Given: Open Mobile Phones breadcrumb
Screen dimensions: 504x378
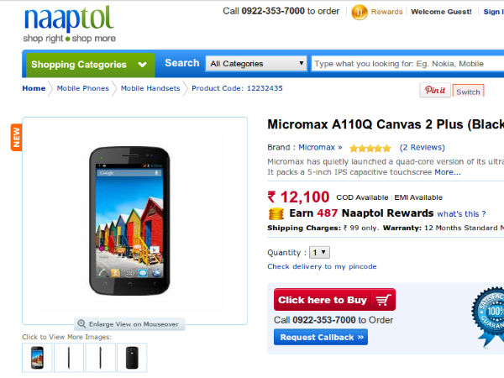Looking at the screenshot, I should (82, 88).
